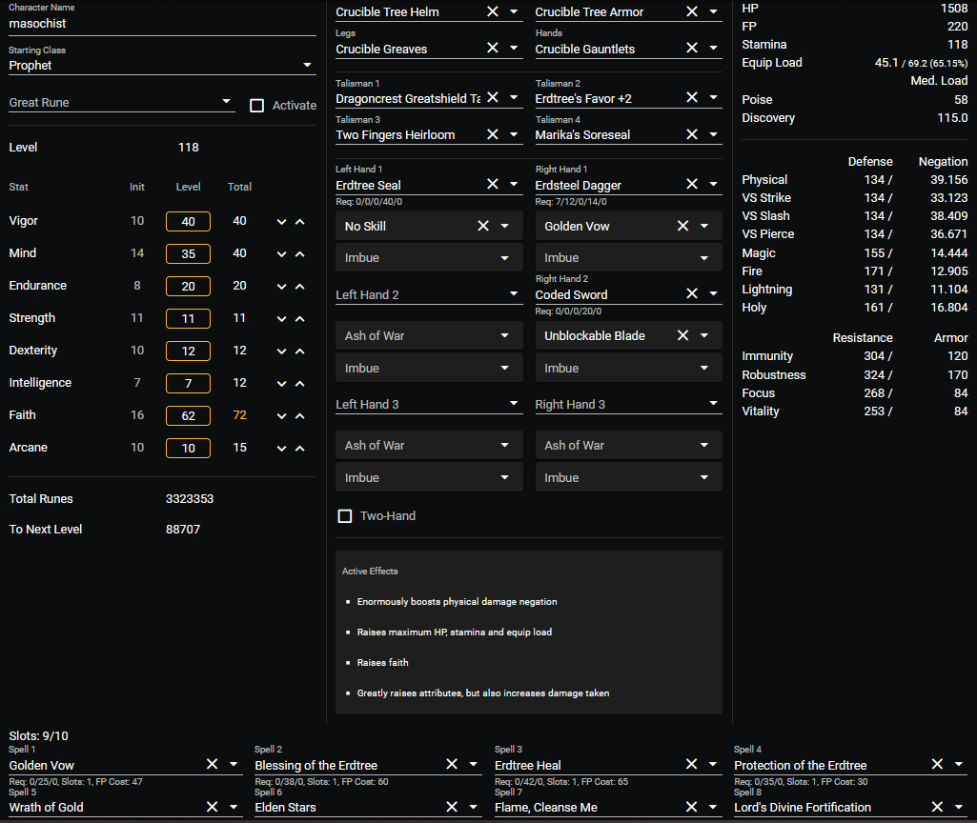Edit the Endurance level input box
Screen dimensions: 977x823
[x=188, y=287]
